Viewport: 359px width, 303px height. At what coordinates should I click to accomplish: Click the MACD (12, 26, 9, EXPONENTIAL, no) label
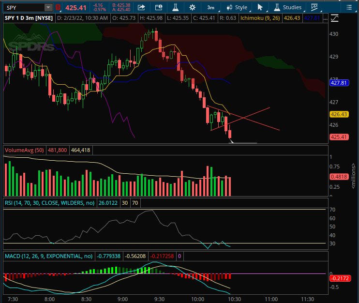click(x=49, y=256)
